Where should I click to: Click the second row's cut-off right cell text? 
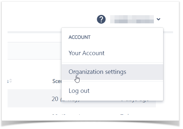click(x=125, y=114)
